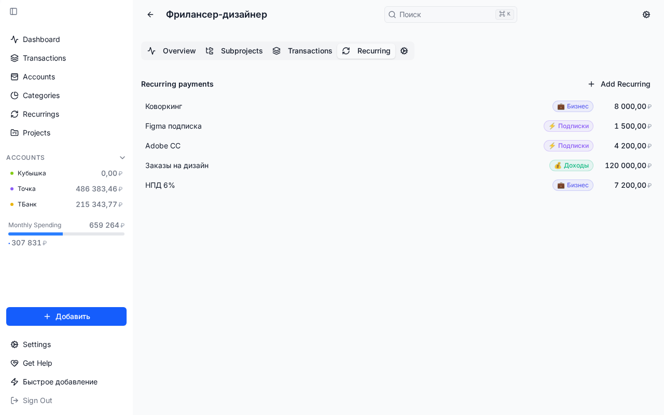Click the gear icon beside Recurring tab

[404, 51]
